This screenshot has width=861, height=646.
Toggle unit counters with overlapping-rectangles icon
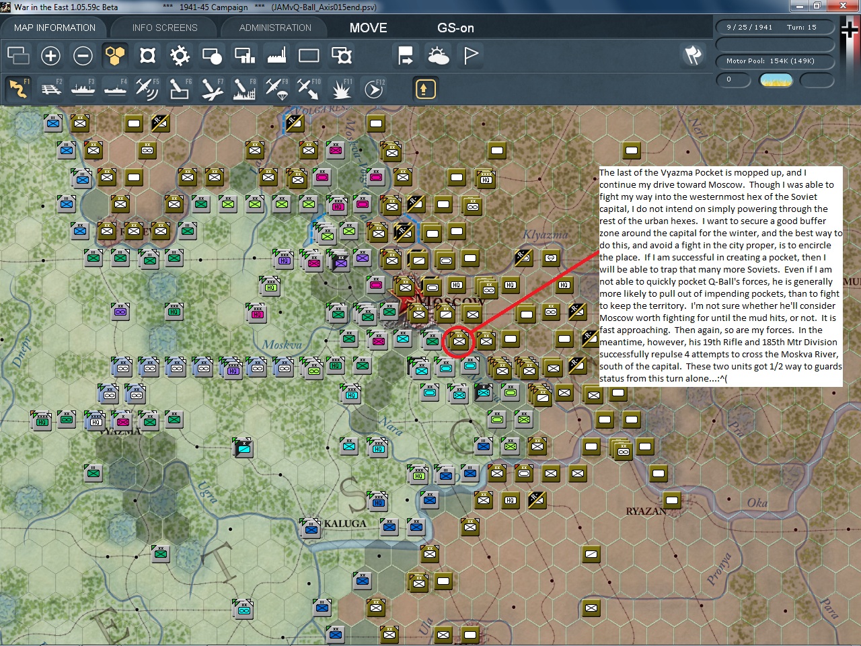click(18, 55)
